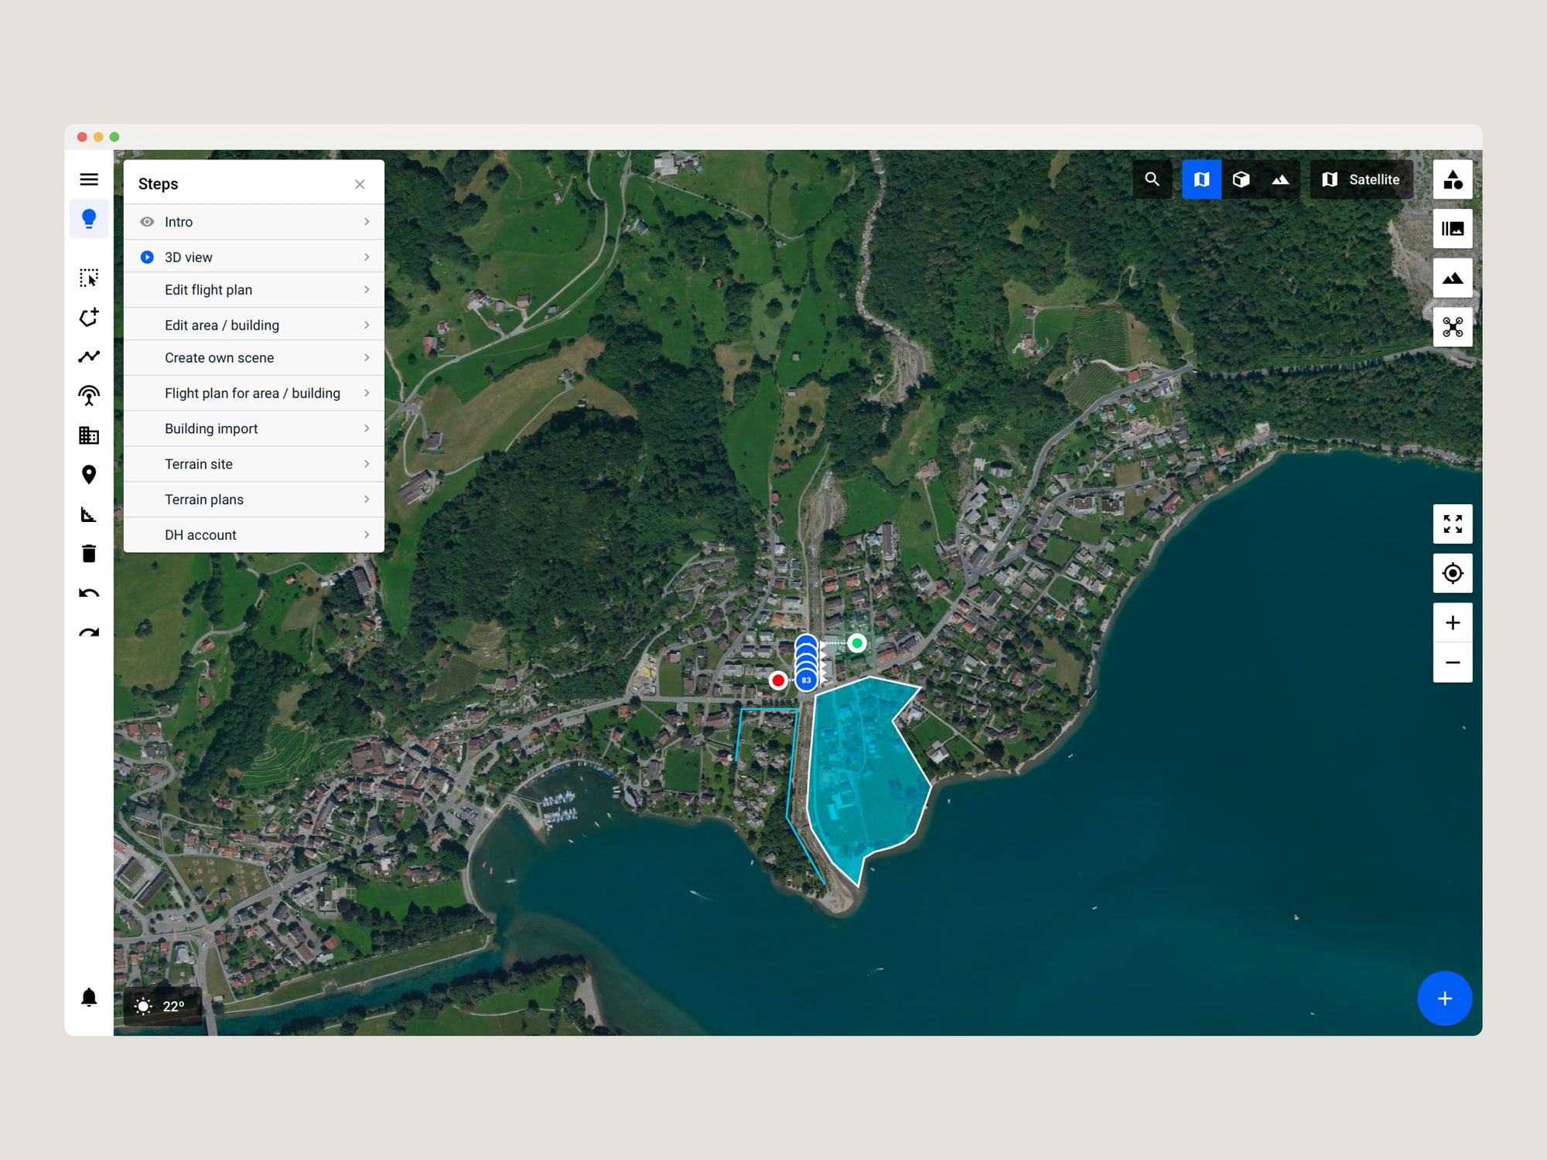
Task: Toggle the 2D map view mode
Action: [1201, 179]
